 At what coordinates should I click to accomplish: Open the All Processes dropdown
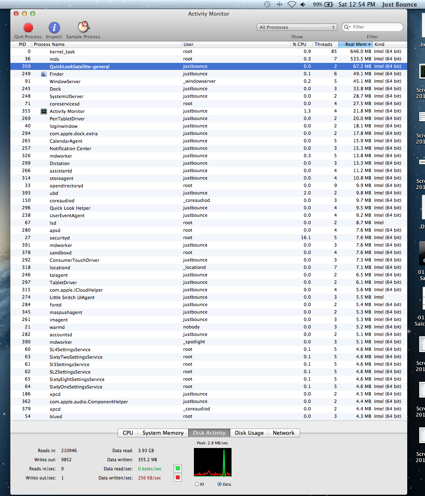pyautogui.click(x=296, y=27)
